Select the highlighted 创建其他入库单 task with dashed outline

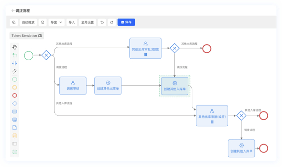(175, 86)
